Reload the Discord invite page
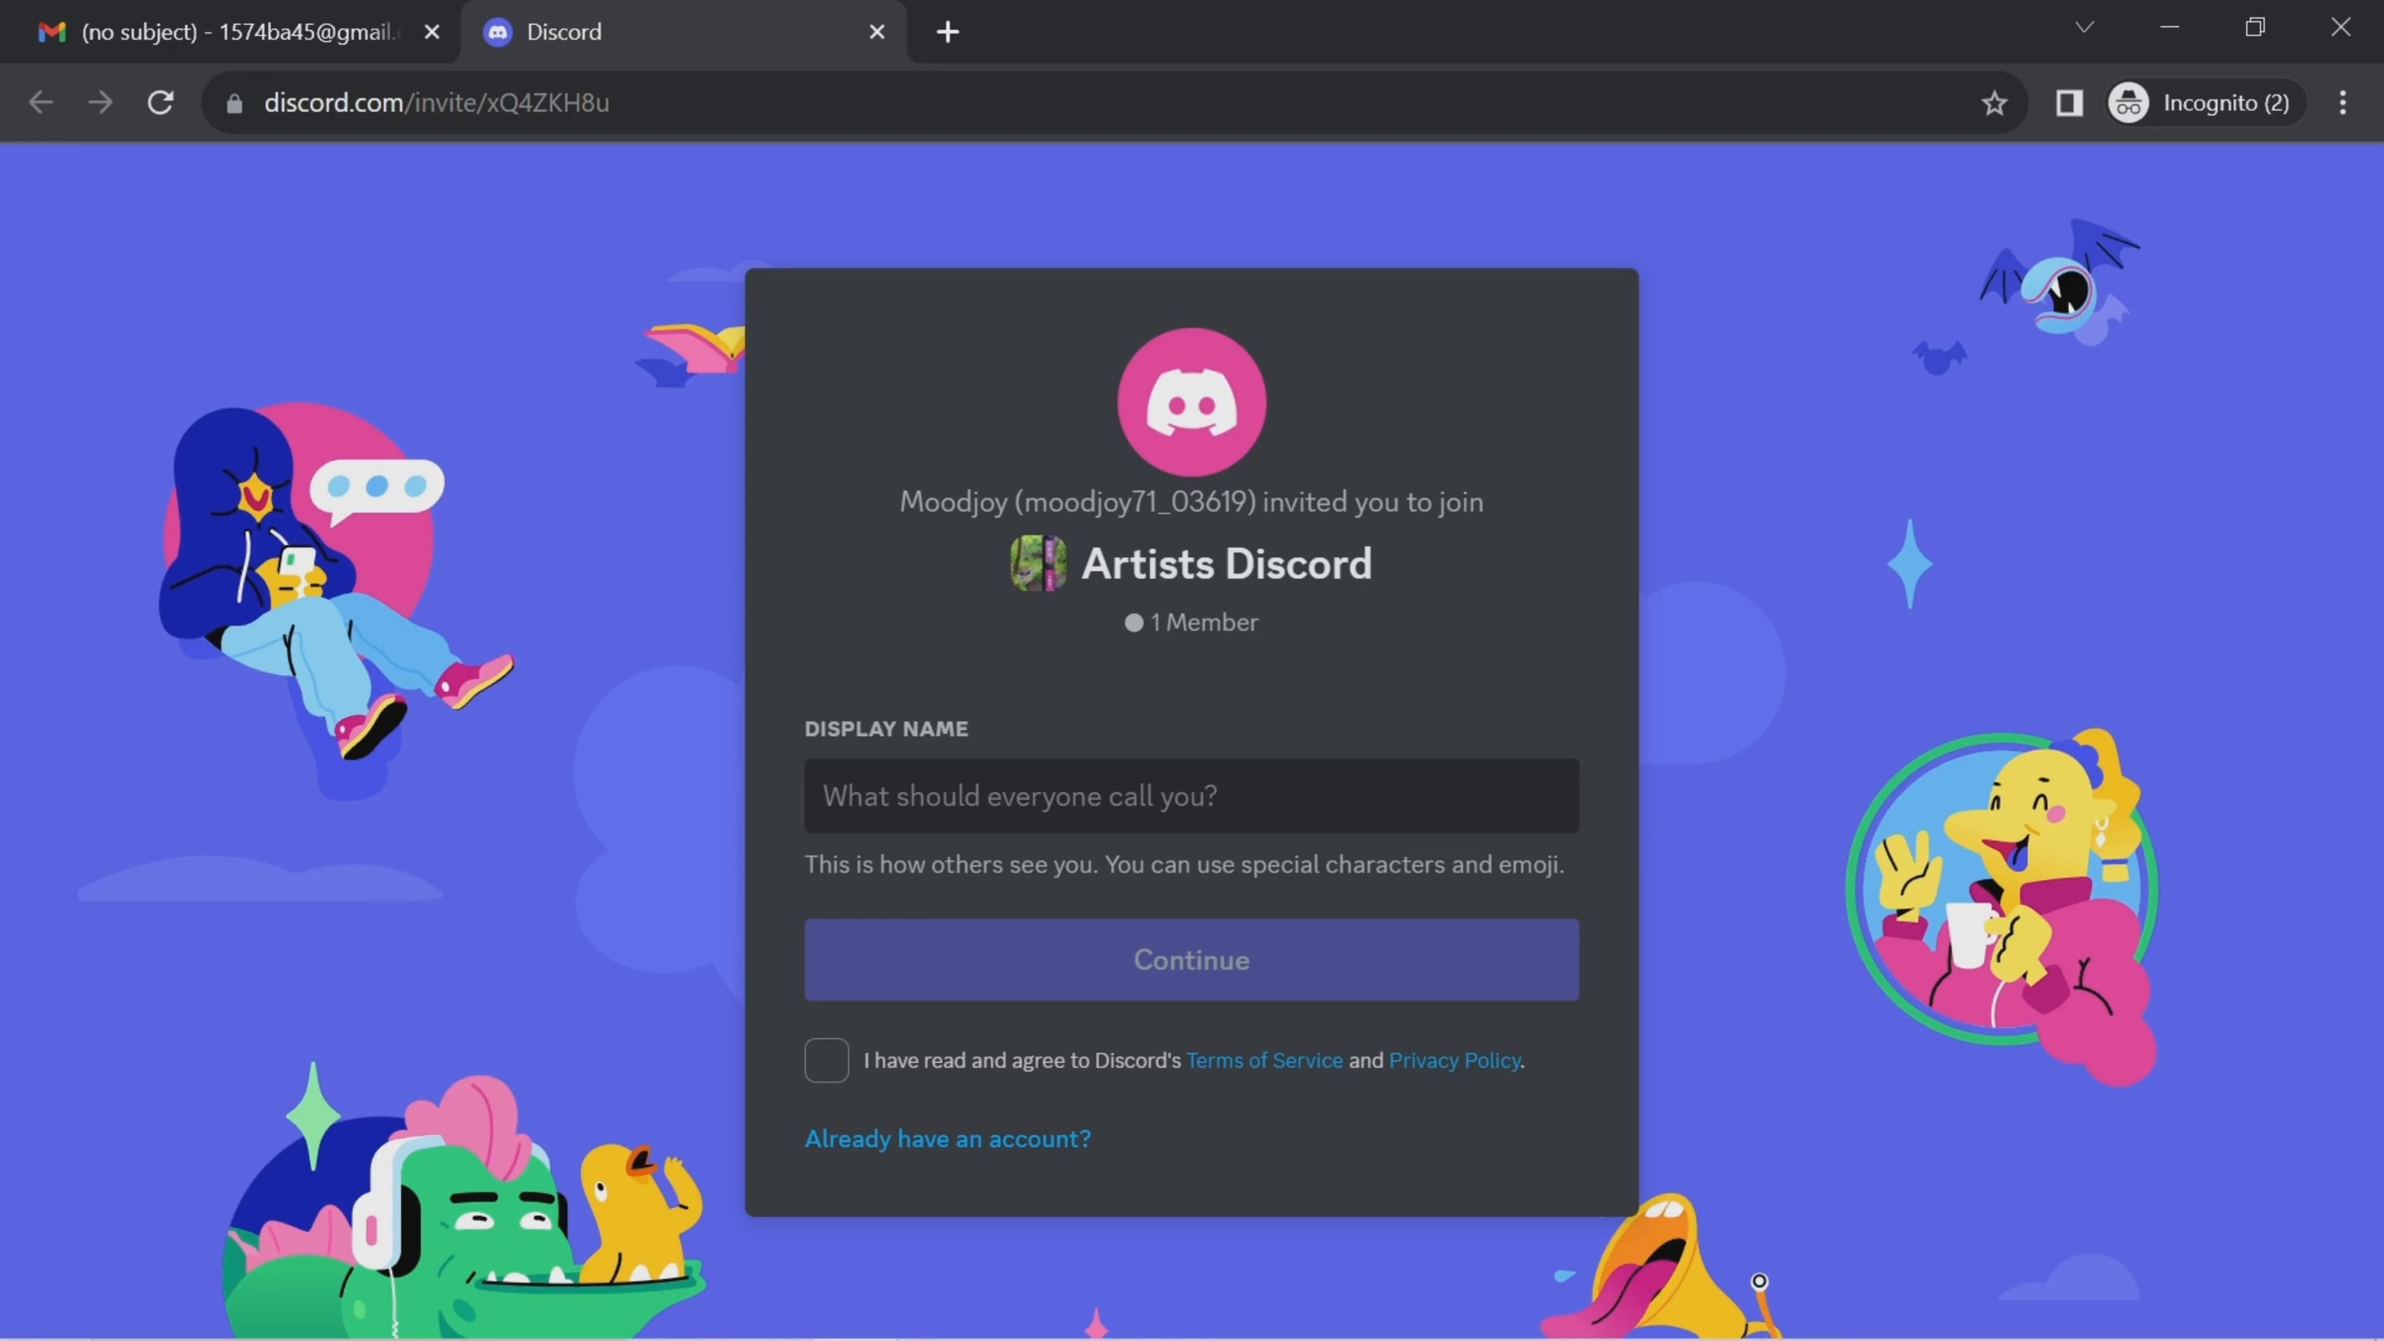This screenshot has height=1341, width=2384. 161,102
